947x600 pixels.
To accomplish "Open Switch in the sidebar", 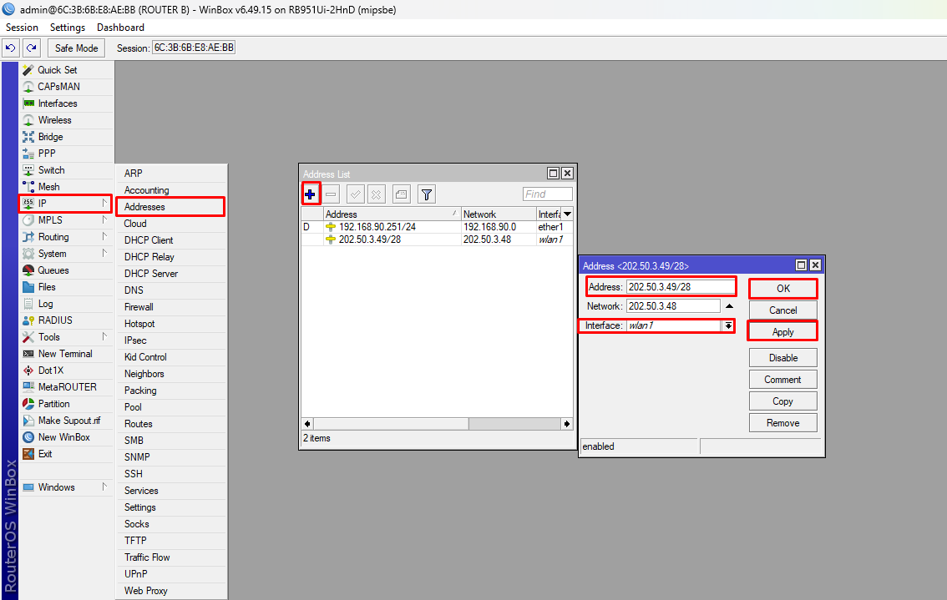I will tap(67, 170).
